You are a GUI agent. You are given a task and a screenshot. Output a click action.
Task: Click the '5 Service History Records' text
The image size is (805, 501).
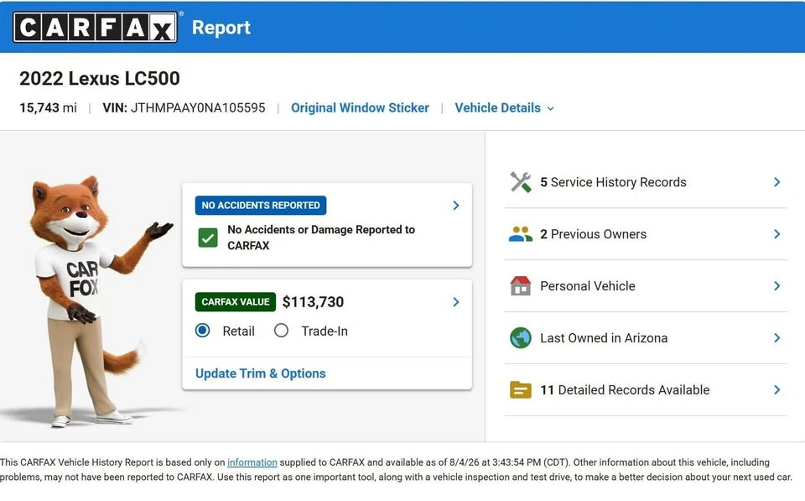tap(613, 182)
